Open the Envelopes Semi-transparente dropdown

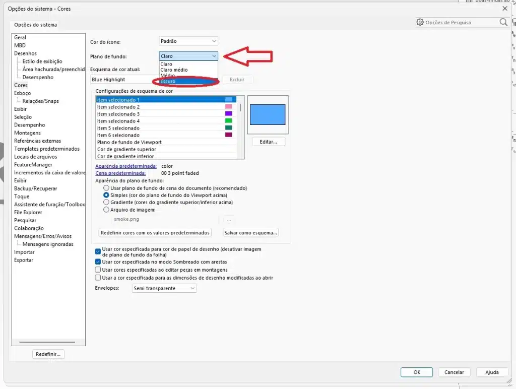coord(164,288)
